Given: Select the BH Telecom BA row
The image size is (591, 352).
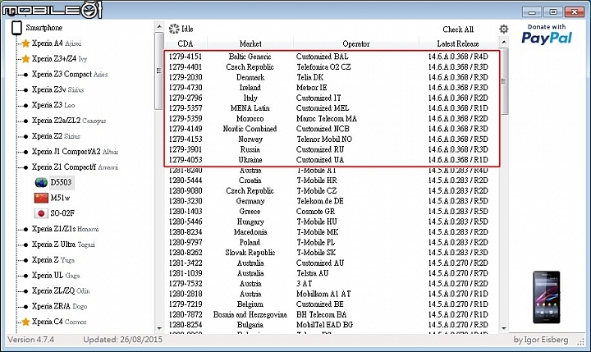Looking at the screenshot, I should (x=332, y=315).
